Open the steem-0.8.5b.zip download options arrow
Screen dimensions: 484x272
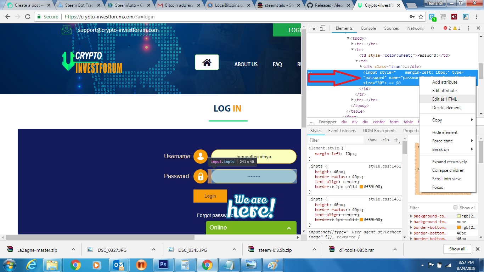315,249
